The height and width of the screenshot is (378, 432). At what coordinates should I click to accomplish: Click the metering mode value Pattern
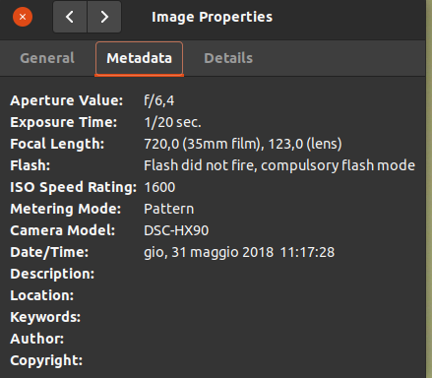point(169,209)
